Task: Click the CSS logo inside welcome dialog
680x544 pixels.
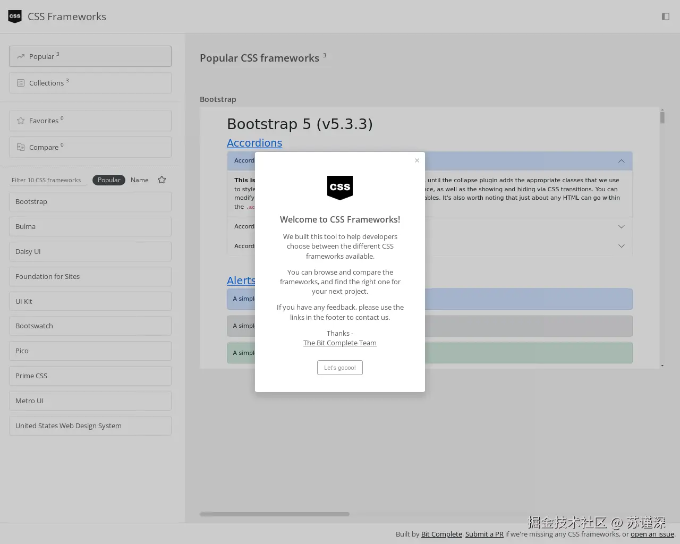Action: (x=340, y=188)
